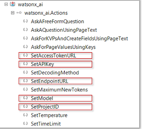The image size is (142, 129).
Task: Click the braces icon beside SetTemperature
Action: coord(26,115)
